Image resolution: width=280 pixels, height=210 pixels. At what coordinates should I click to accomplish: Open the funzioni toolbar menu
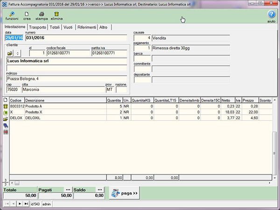point(12,16)
